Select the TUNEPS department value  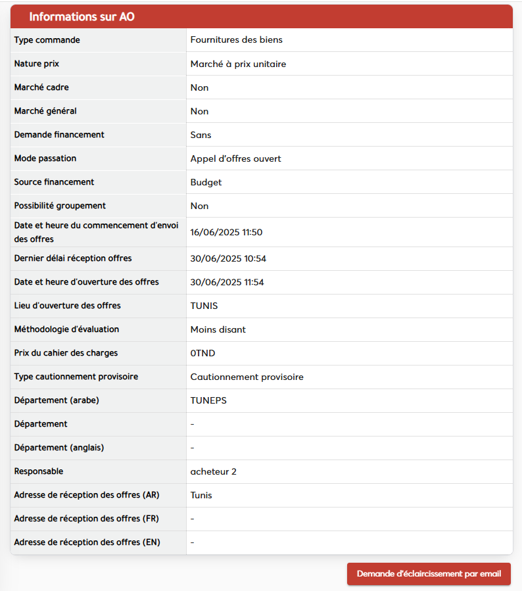pos(208,400)
